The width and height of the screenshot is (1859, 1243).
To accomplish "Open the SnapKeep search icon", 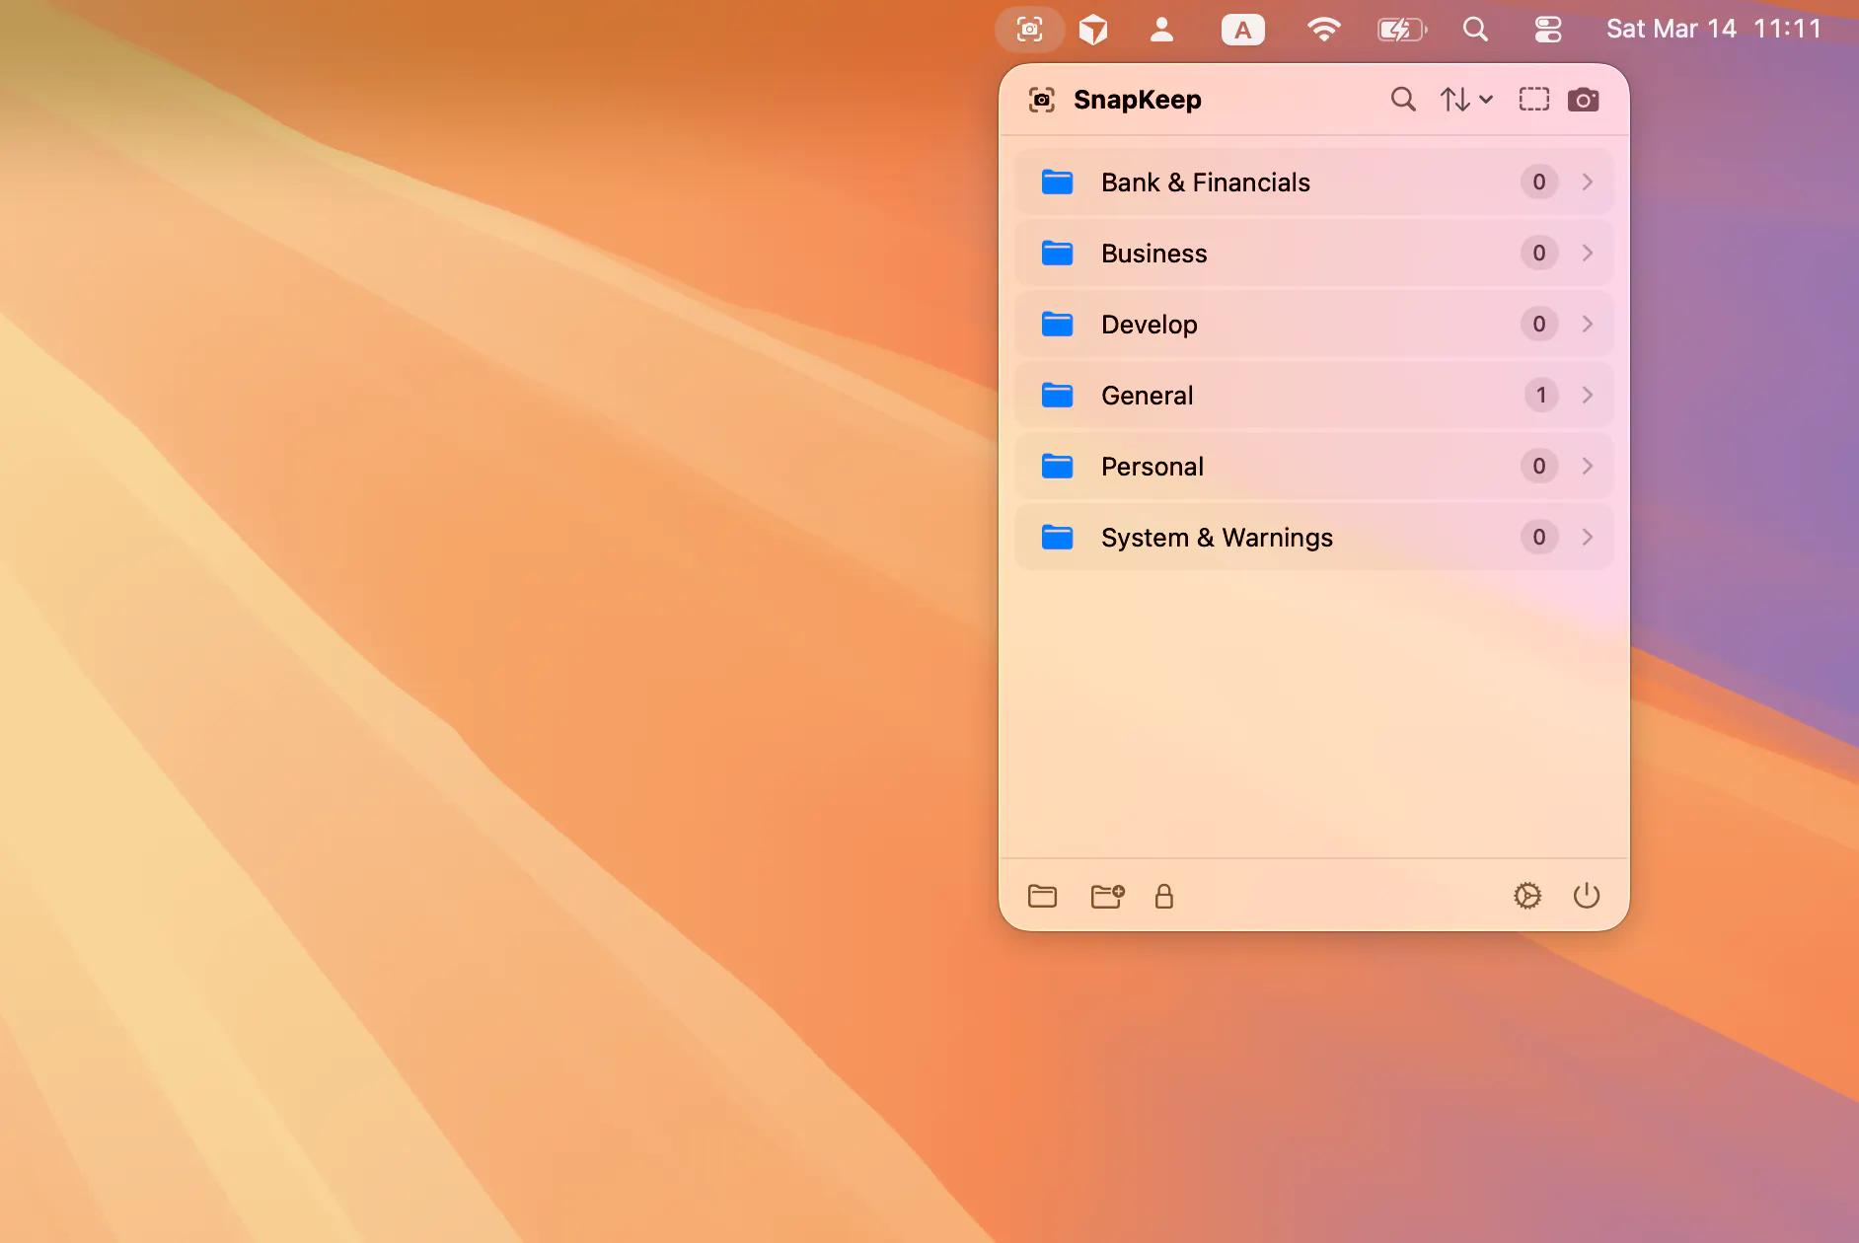I will 1403,100.
